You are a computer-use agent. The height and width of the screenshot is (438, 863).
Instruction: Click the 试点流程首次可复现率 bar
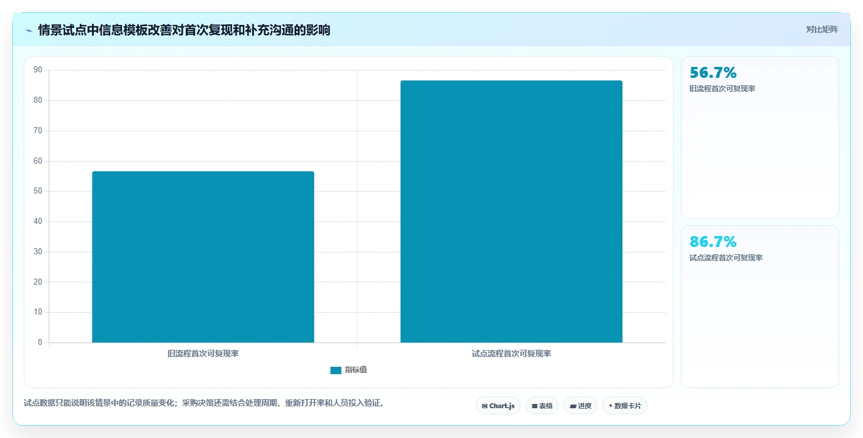[x=512, y=212]
